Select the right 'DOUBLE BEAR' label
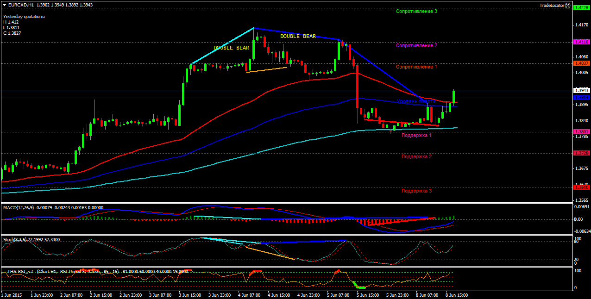Image resolution: width=591 pixels, height=299 pixels. pyautogui.click(x=298, y=36)
